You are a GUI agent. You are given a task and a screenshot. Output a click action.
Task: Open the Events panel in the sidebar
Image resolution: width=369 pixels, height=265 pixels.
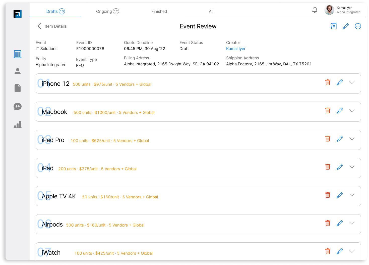click(x=17, y=54)
